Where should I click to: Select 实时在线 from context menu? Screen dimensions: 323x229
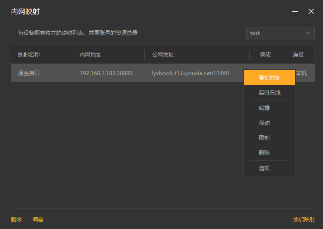(270, 93)
